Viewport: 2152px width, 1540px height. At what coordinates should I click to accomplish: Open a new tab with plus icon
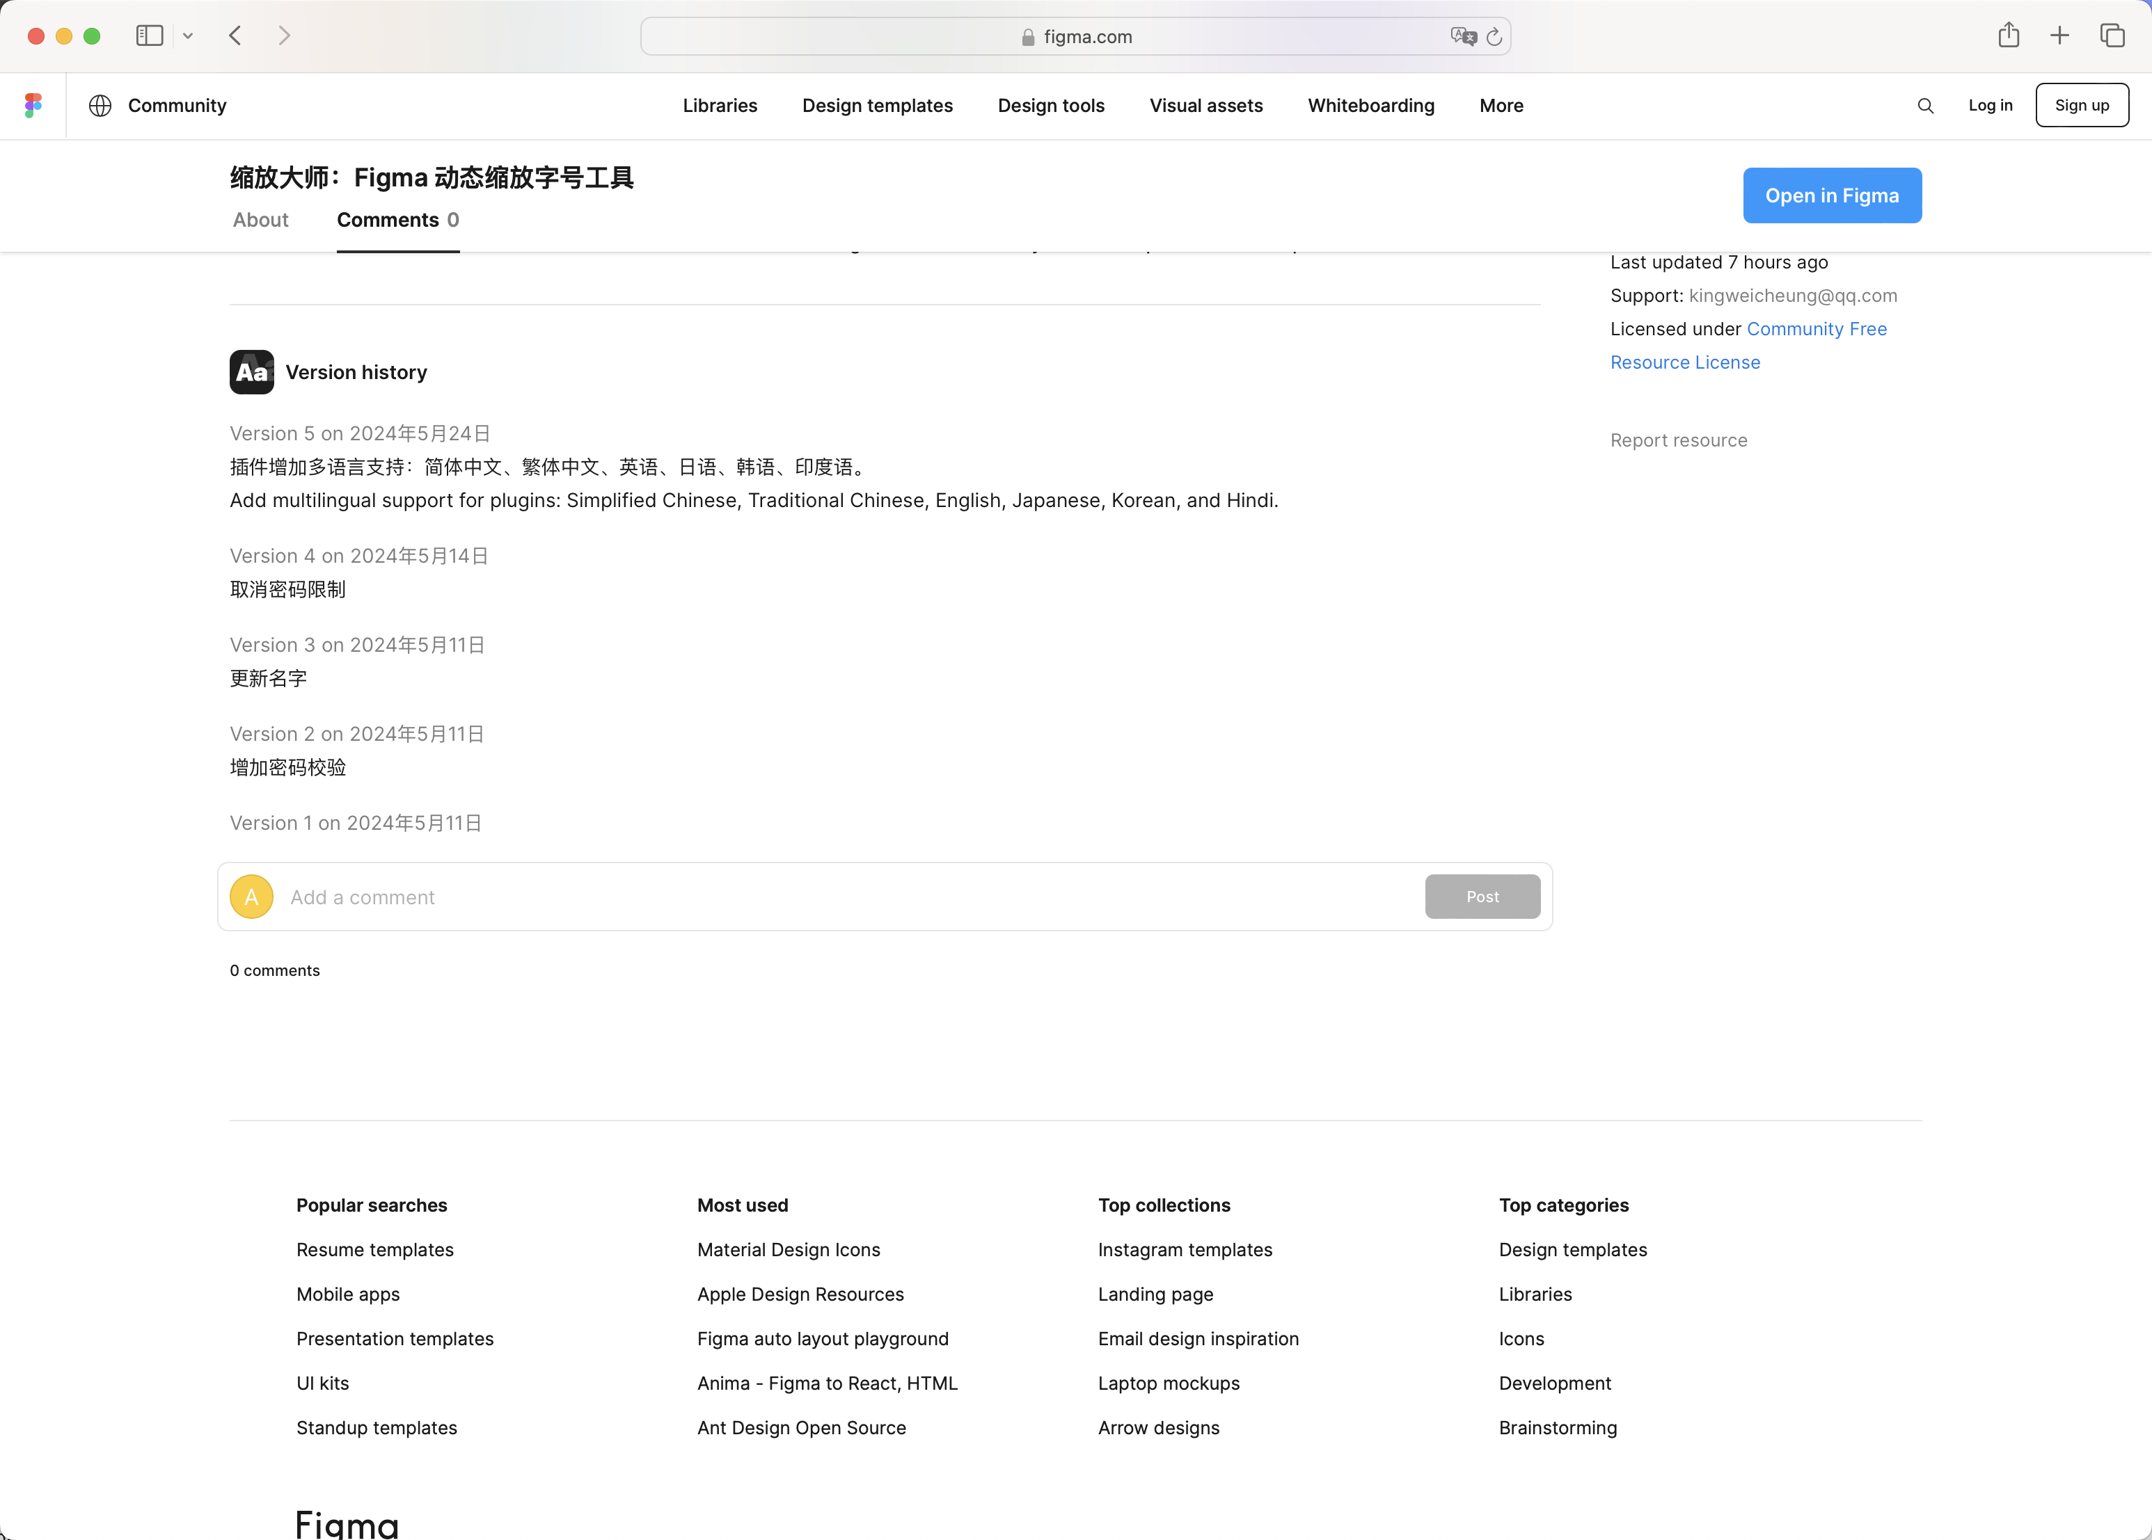(2060, 36)
